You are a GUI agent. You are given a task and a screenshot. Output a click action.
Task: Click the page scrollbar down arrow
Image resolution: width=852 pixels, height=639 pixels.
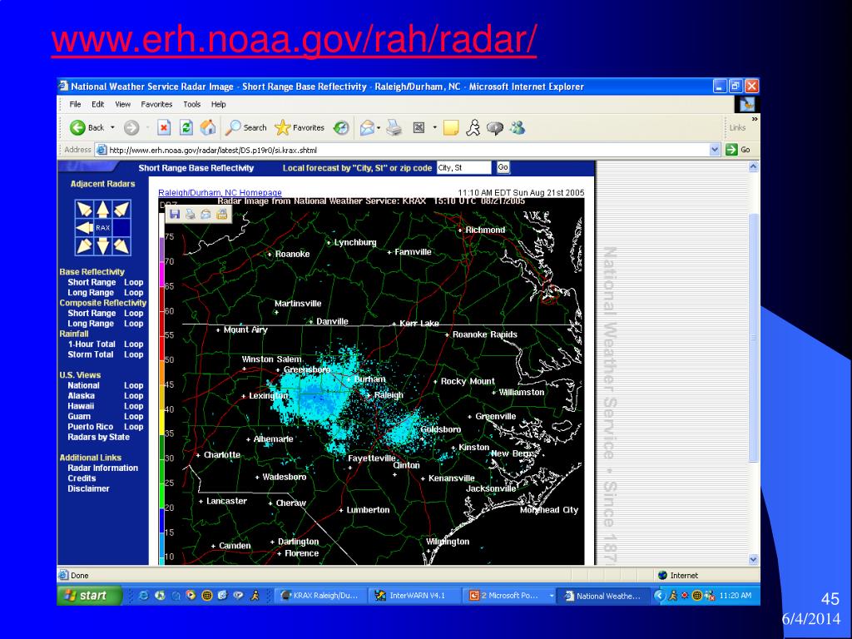[754, 559]
